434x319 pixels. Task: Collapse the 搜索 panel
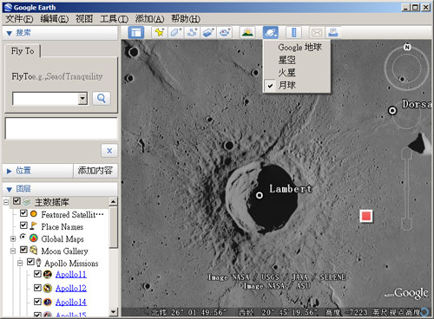[10, 33]
